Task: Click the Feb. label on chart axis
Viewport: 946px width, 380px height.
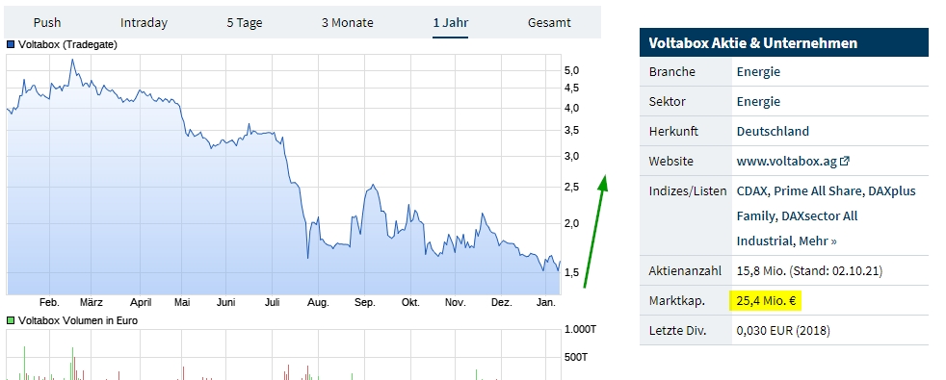Action: 49,302
